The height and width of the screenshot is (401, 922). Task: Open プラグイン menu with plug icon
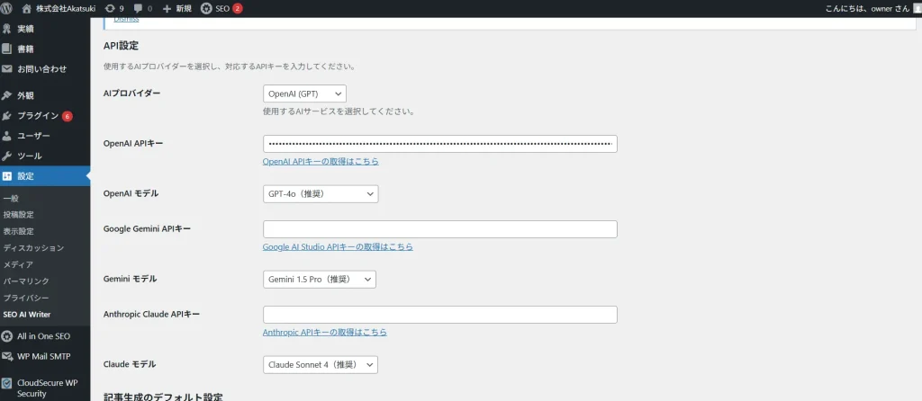click(x=37, y=116)
